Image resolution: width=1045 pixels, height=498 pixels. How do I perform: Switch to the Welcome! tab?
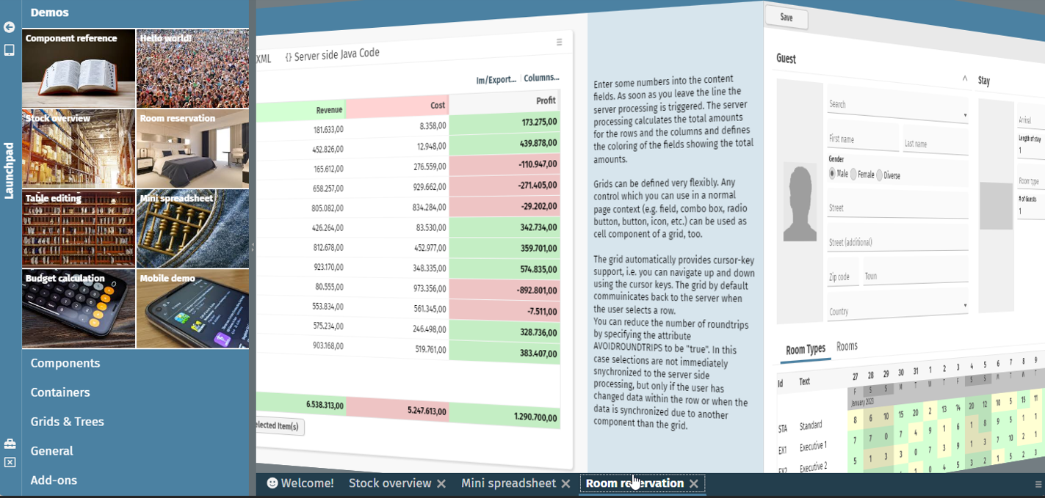300,483
